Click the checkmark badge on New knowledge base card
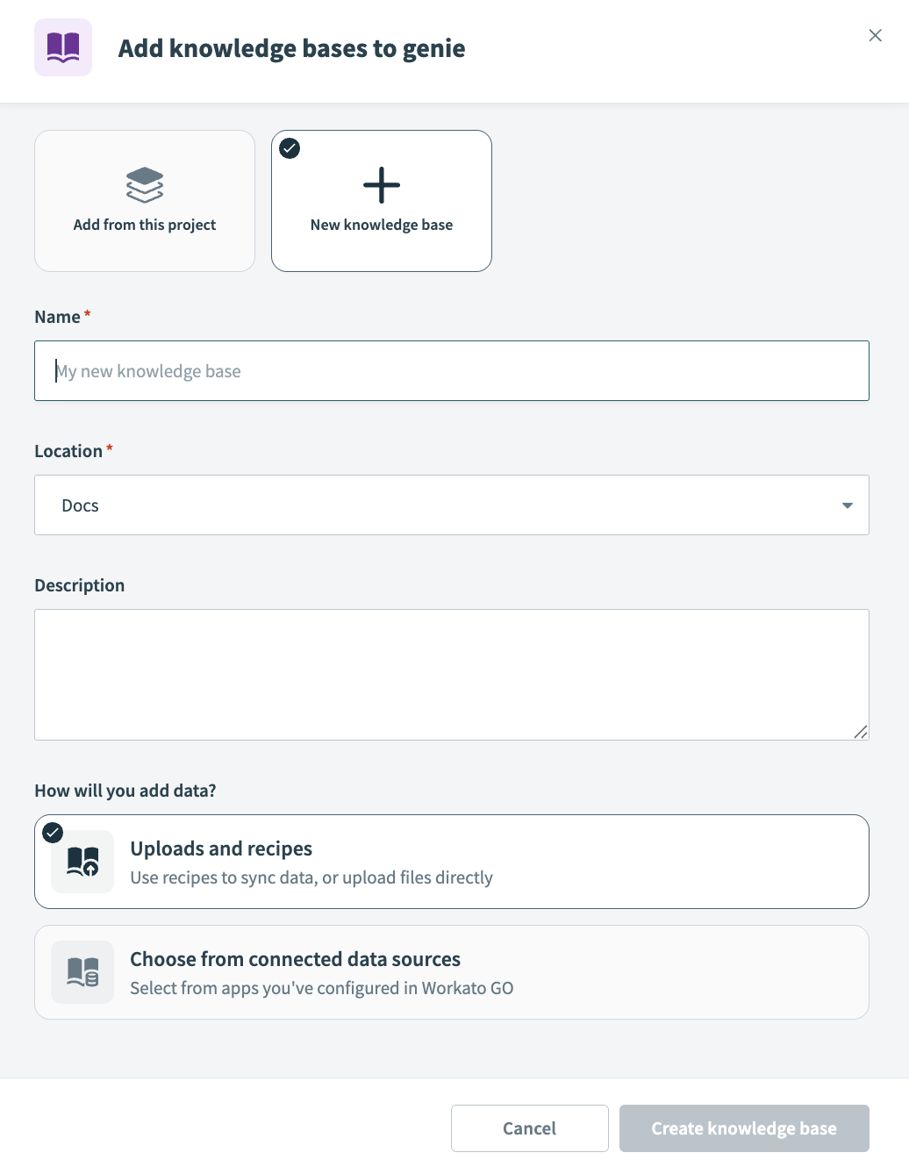This screenshot has width=909, height=1167. click(290, 148)
